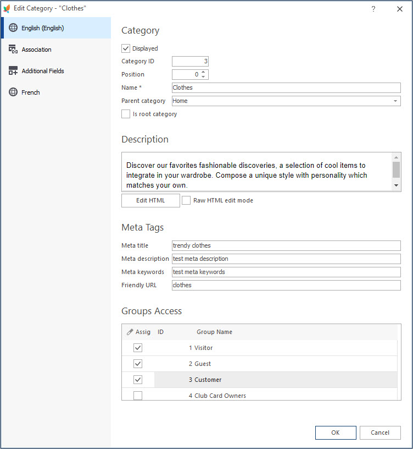This screenshot has width=413, height=449.
Task: Click the Assig column header
Action: pos(143,332)
